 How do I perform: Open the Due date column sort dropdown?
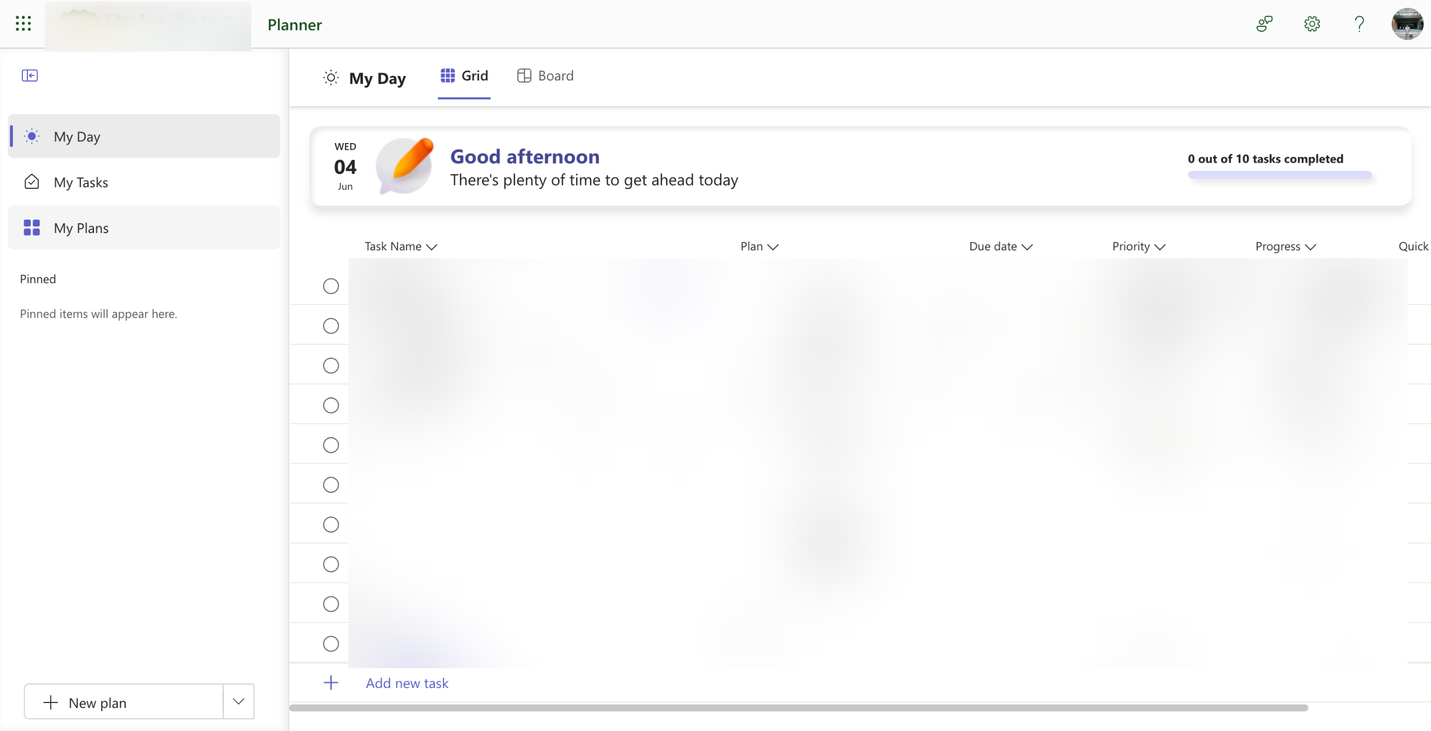(x=1027, y=247)
